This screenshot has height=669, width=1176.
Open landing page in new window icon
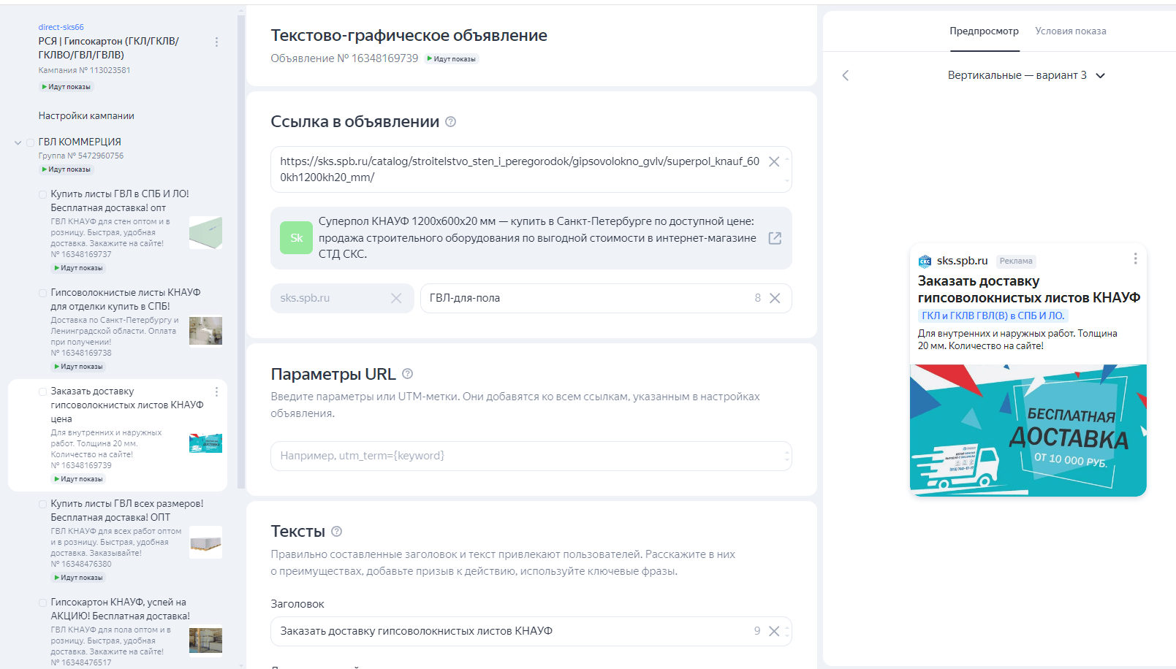775,238
